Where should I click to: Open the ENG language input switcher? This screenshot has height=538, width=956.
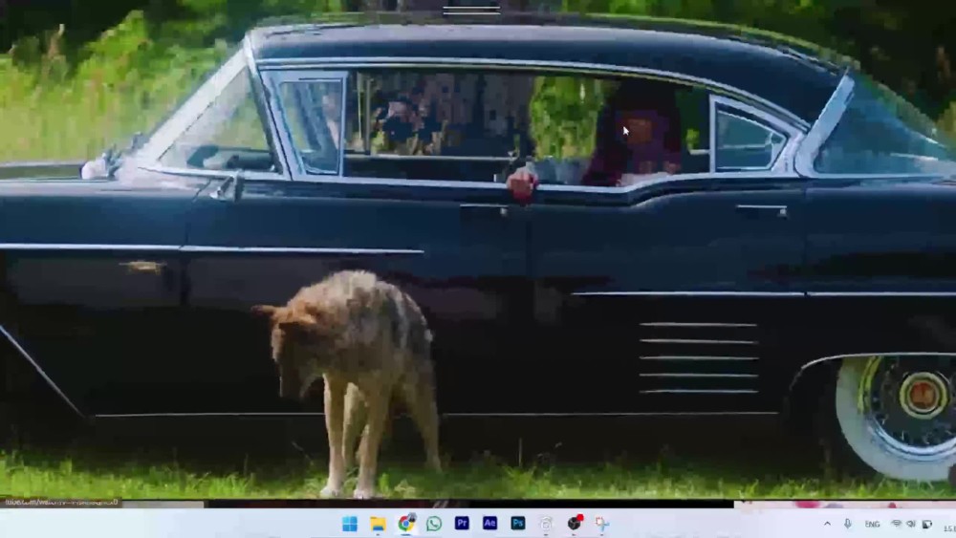pos(872,524)
